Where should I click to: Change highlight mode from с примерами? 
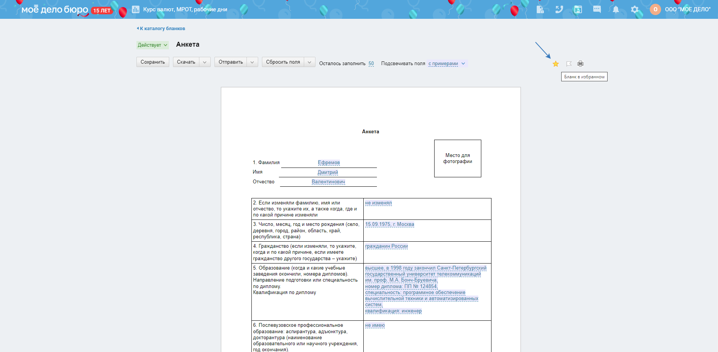[446, 64]
